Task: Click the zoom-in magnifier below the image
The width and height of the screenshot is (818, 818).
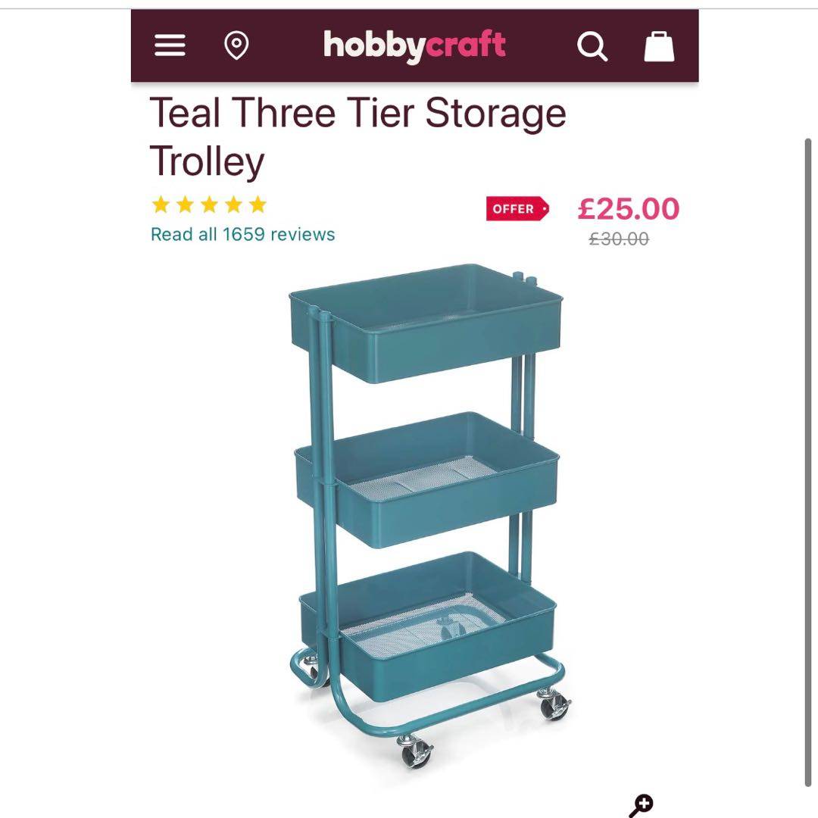Action: (641, 805)
